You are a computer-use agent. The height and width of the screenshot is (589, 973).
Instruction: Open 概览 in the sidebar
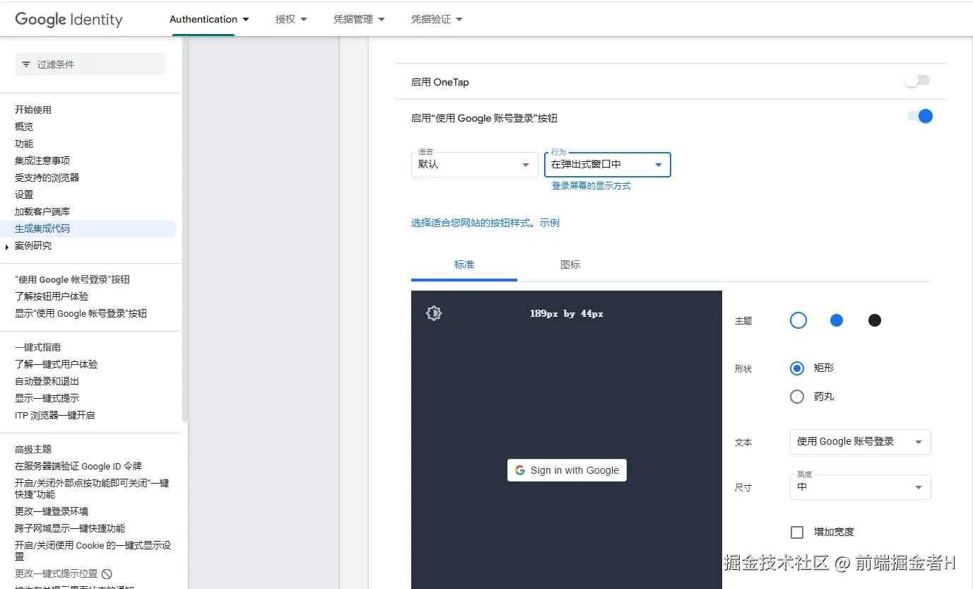click(24, 127)
